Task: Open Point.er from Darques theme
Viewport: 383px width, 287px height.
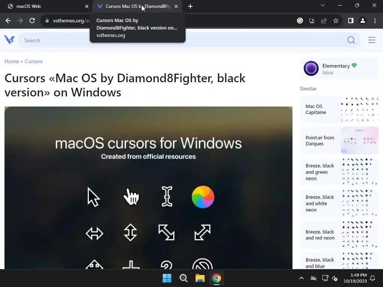Action: click(339, 141)
